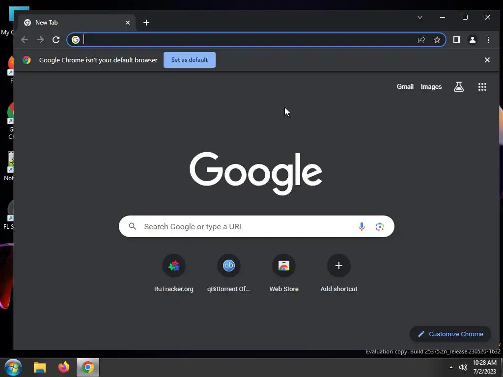Image resolution: width=503 pixels, height=377 pixels.
Task: Minimize the Chrome window
Action: tap(443, 17)
